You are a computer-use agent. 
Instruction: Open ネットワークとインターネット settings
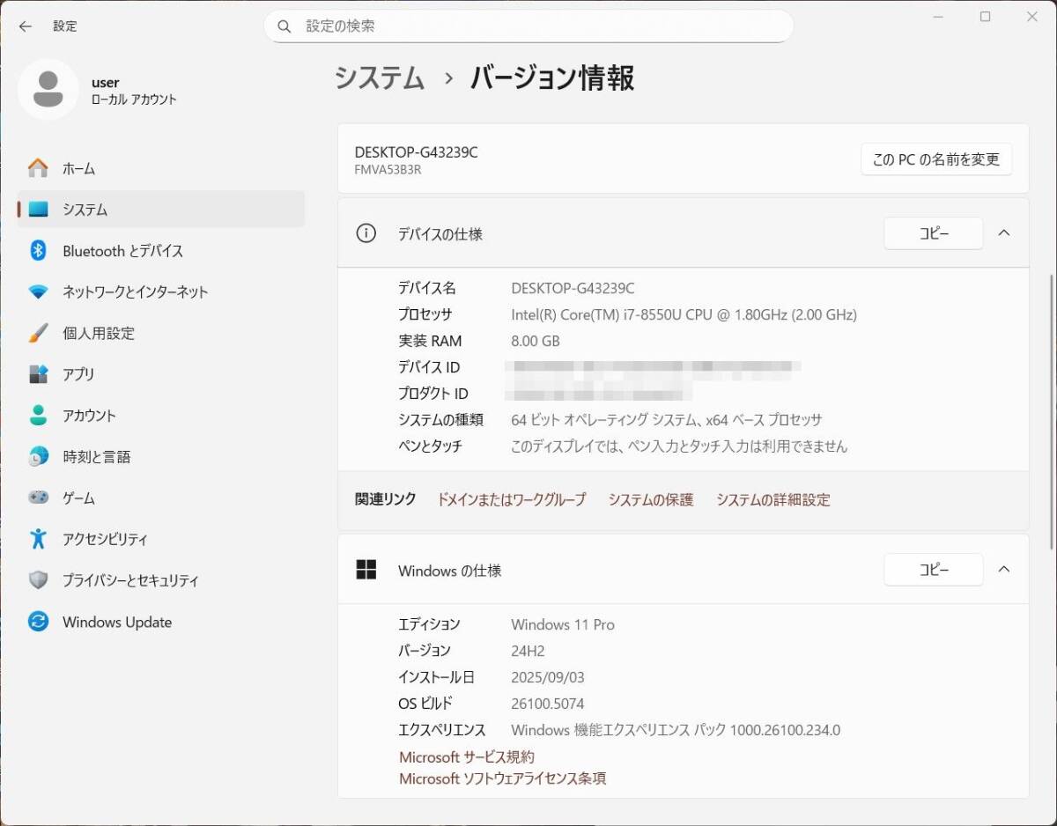161,291
